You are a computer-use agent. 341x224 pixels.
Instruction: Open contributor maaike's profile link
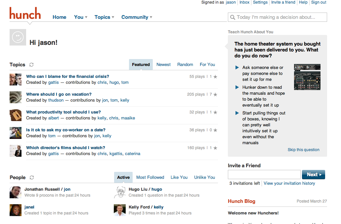click(x=128, y=118)
